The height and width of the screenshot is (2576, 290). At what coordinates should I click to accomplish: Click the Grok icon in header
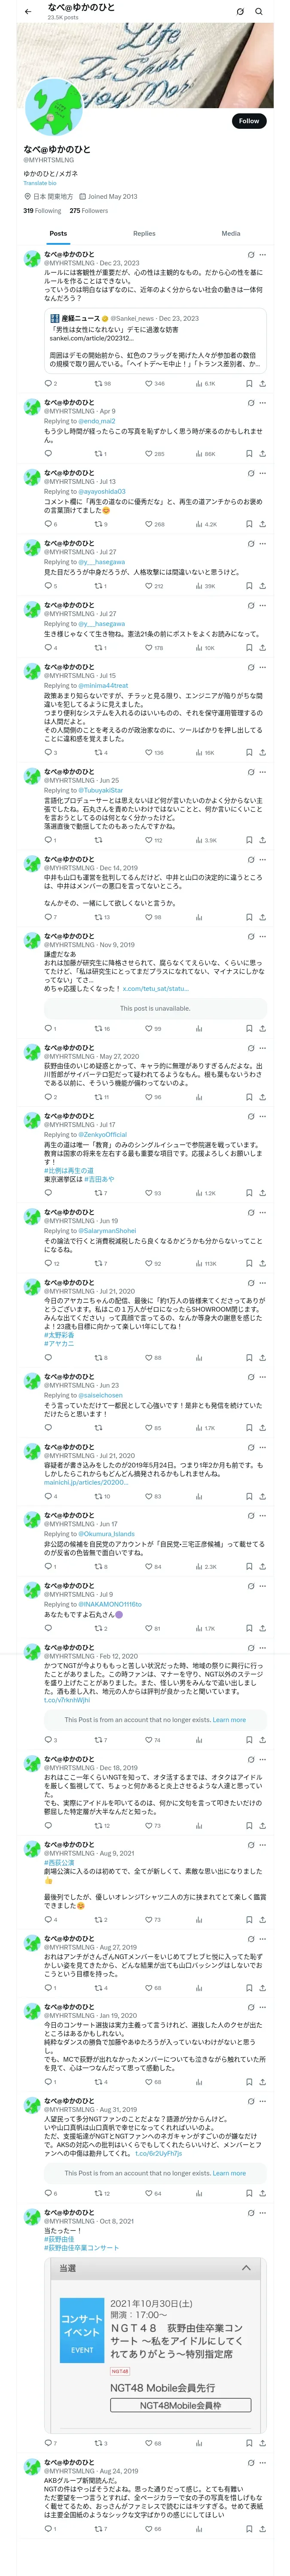click(240, 12)
